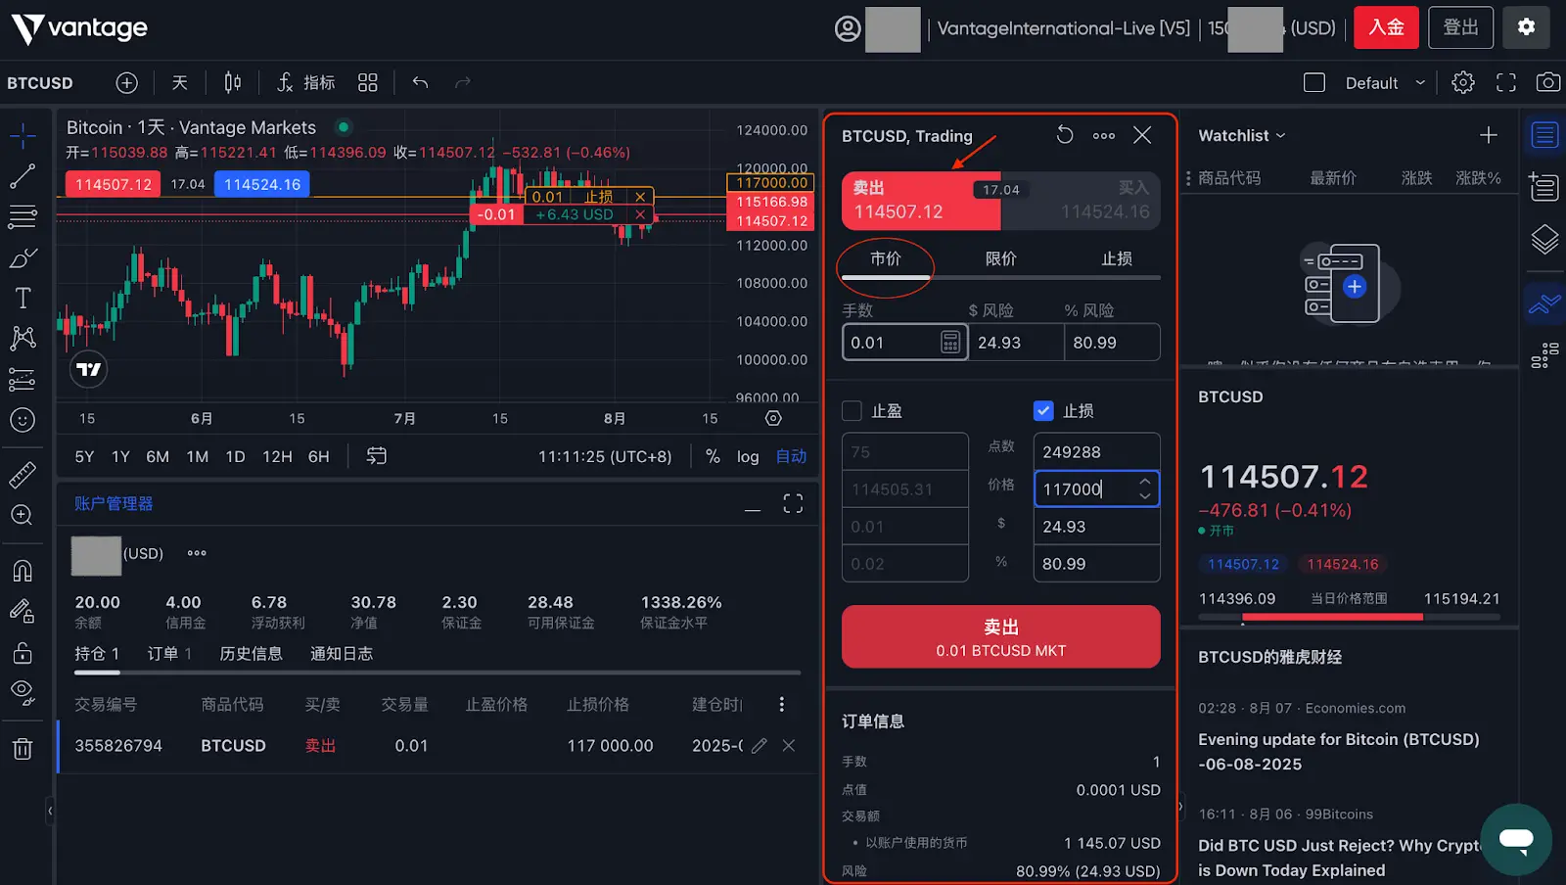Uncheck the 止损 stop loss checkbox
Image resolution: width=1566 pixels, height=885 pixels.
pyautogui.click(x=1043, y=411)
